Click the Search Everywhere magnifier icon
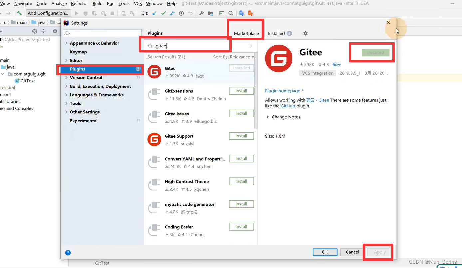The height and width of the screenshot is (268, 462). [x=231, y=13]
